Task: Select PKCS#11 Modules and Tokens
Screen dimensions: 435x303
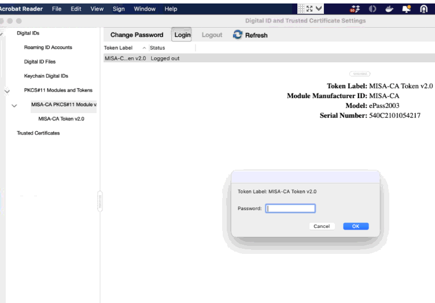Action: (58, 90)
